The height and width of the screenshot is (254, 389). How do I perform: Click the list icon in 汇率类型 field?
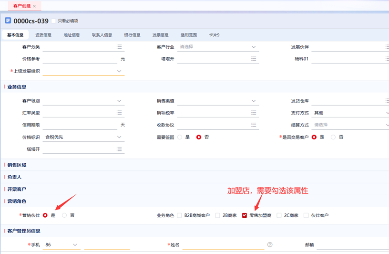click(x=119, y=113)
